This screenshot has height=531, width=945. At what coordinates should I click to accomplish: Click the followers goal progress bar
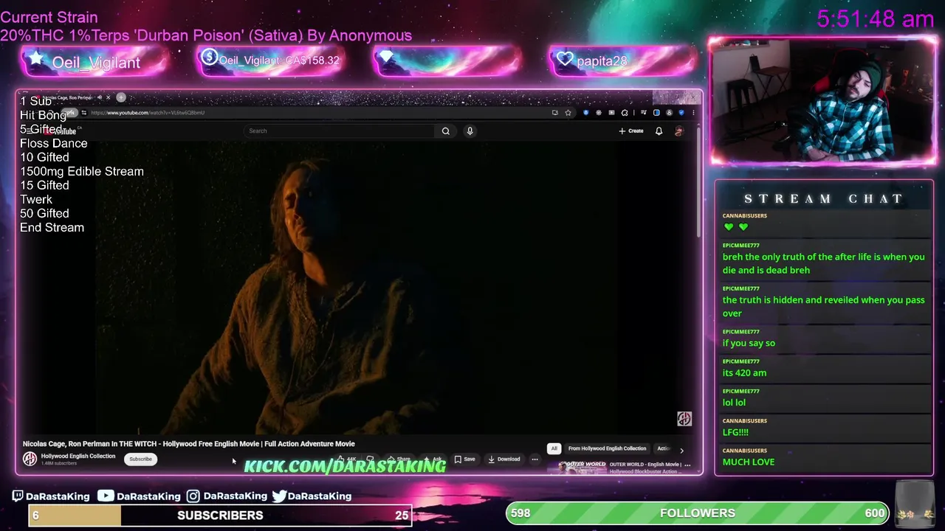[x=698, y=513]
